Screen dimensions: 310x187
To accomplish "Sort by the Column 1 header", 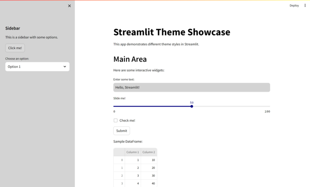I will point(132,152).
